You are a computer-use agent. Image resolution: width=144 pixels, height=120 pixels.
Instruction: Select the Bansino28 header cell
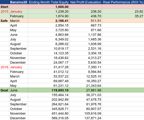click(19, 2)
